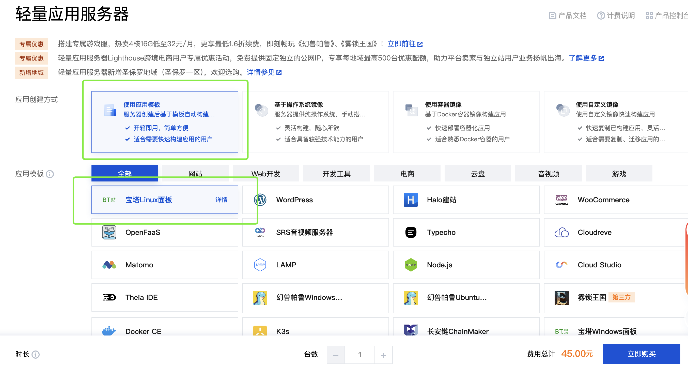Click the K3s yellow logo icon
The height and width of the screenshot is (366, 688).
[260, 331]
